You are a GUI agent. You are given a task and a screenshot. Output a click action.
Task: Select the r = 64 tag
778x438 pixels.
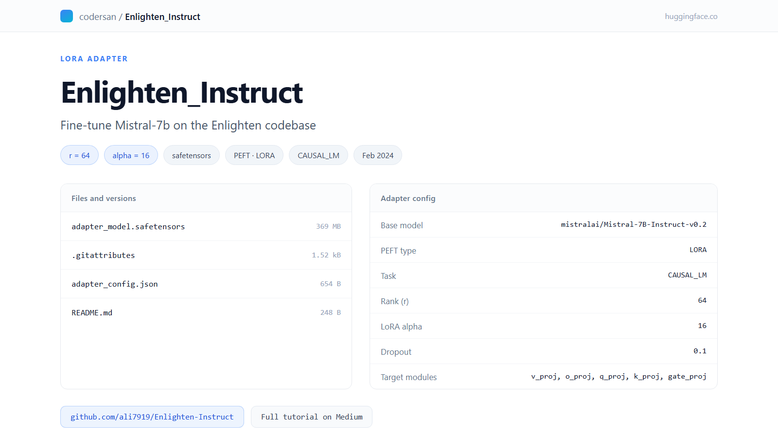point(79,155)
